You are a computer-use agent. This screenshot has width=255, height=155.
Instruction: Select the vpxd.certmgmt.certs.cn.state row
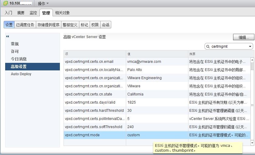coord(157,94)
